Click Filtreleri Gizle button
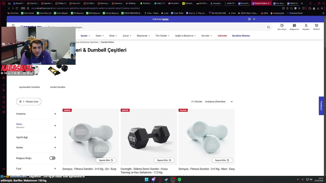This screenshot has width=326, height=183. [x=29, y=102]
